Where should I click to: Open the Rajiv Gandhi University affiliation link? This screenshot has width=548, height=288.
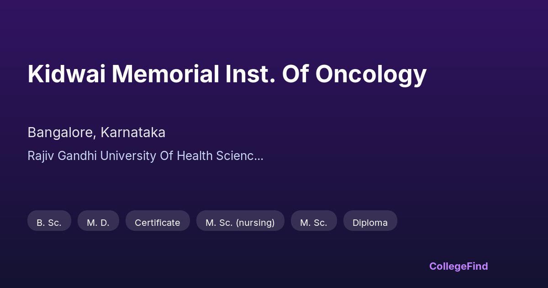[145, 156]
